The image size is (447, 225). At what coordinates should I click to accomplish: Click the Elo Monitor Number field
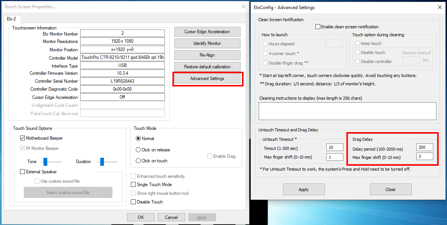(x=123, y=33)
